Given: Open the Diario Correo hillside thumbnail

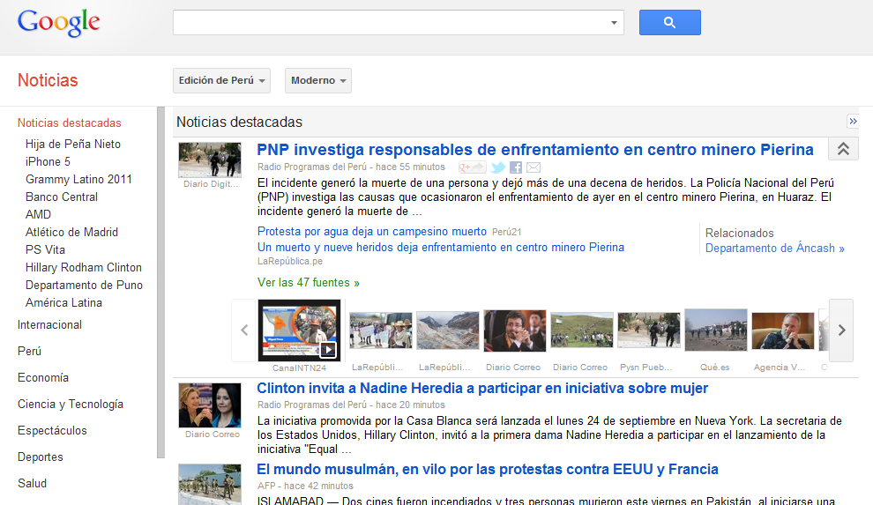Looking at the screenshot, I should 582,330.
